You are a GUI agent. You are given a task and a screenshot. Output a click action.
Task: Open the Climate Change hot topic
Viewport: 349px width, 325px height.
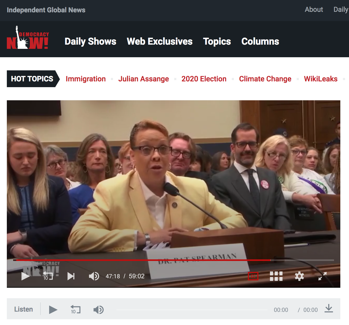(265, 79)
